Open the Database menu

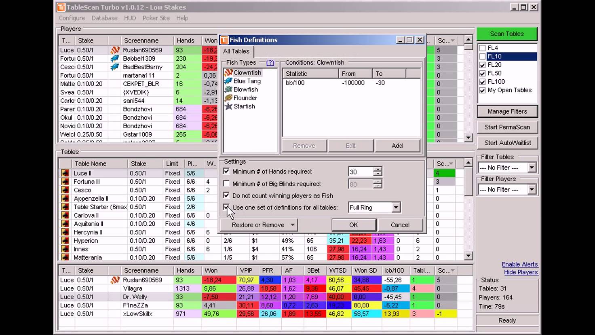click(104, 18)
